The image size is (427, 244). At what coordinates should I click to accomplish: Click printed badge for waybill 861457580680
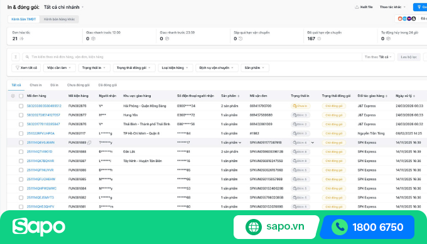point(300,115)
